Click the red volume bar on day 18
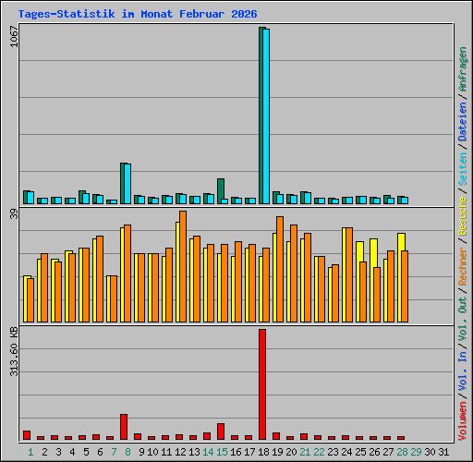This screenshot has height=462, width=473. tap(262, 384)
